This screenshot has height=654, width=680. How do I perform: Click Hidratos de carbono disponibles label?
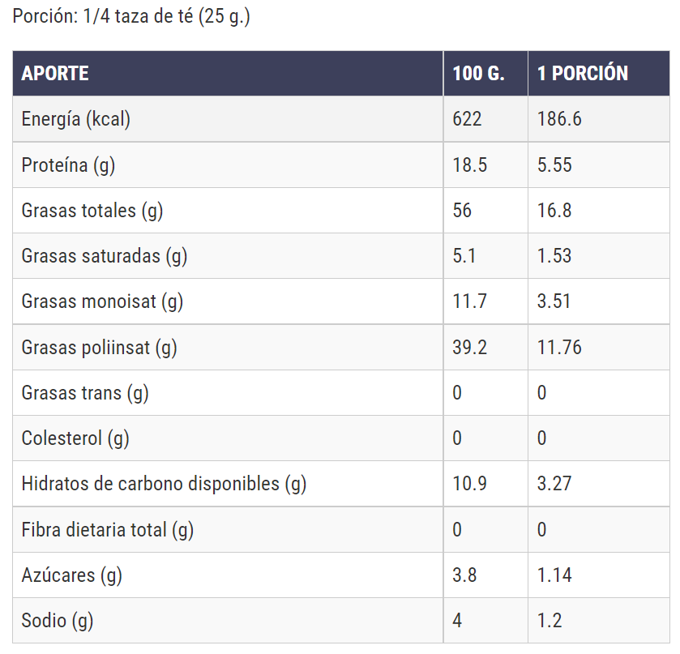pos(164,484)
